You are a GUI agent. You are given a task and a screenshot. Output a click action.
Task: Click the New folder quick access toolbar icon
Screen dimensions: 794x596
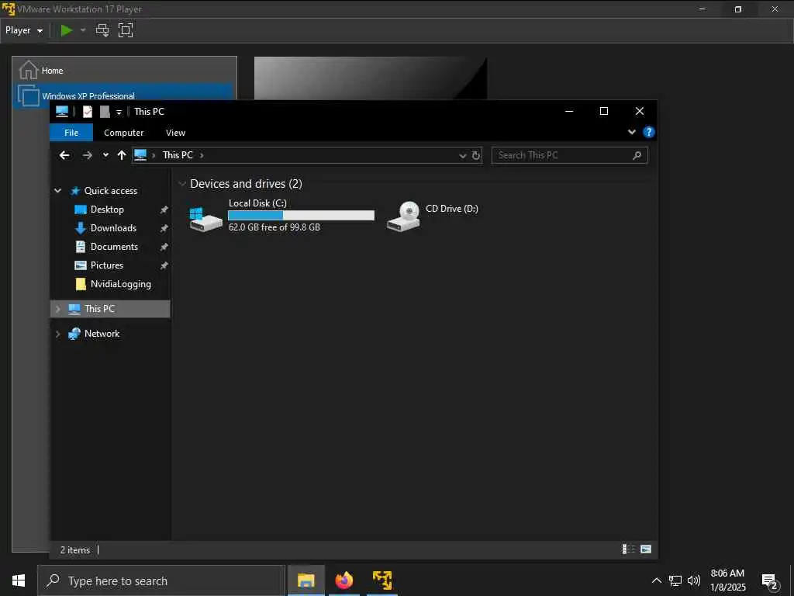105,112
